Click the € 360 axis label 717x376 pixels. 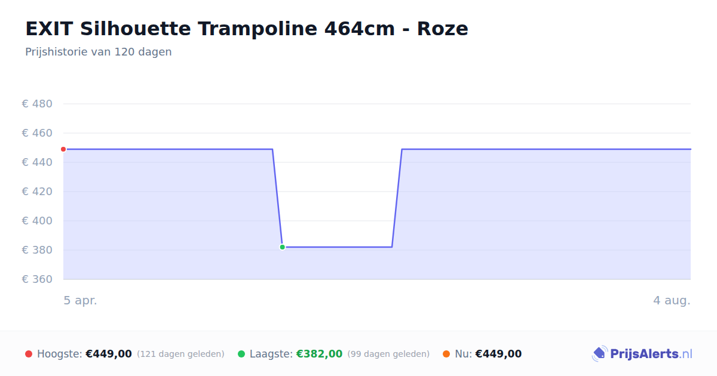[37, 279]
